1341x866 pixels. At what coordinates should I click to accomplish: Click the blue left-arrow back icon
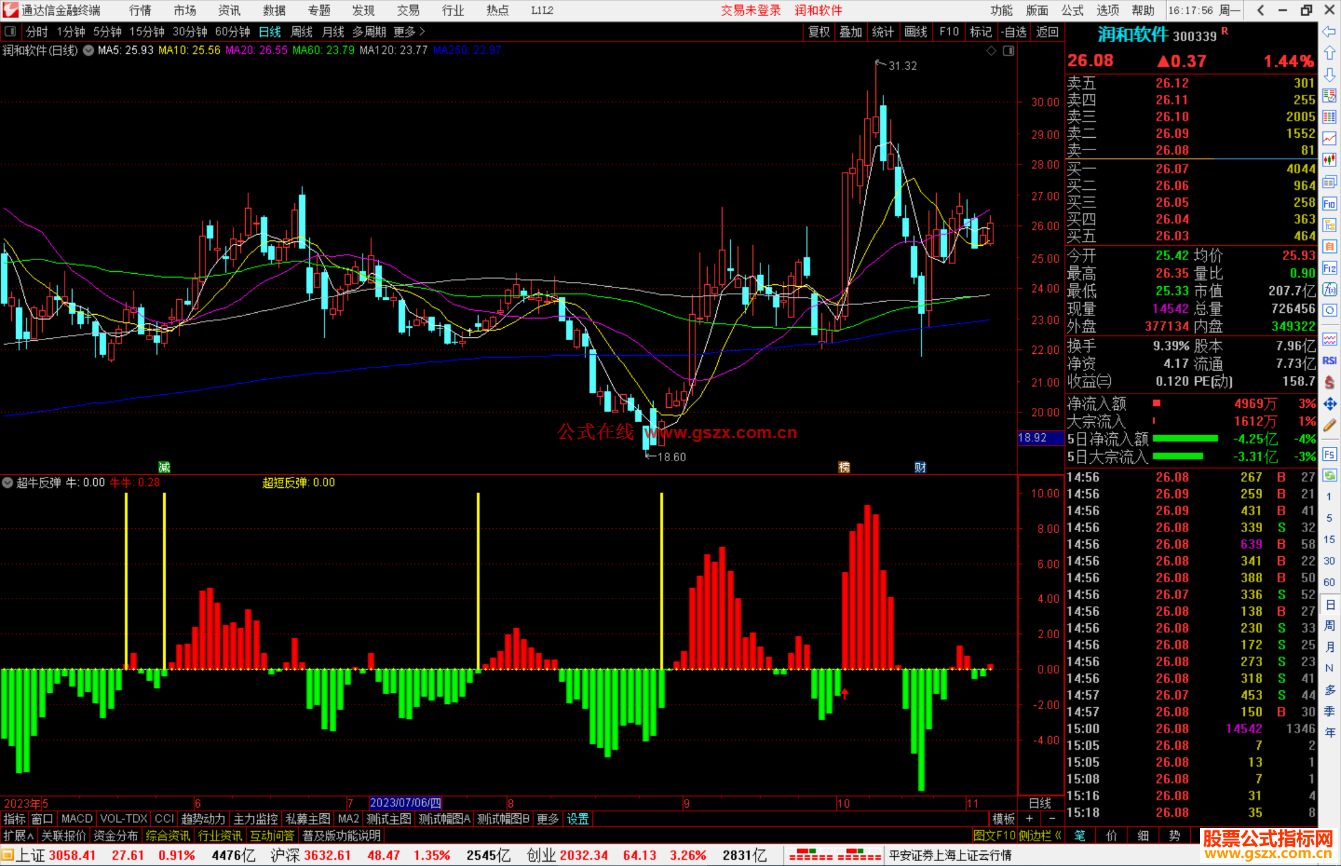coord(1329,32)
